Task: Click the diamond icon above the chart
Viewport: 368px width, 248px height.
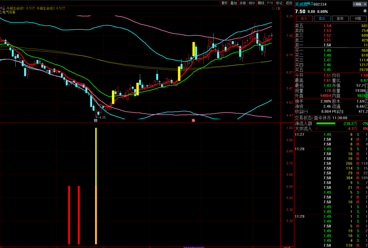Action: [273, 8]
